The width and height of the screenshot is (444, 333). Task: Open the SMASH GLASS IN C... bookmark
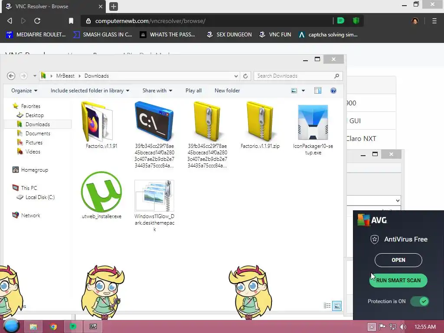point(102,35)
